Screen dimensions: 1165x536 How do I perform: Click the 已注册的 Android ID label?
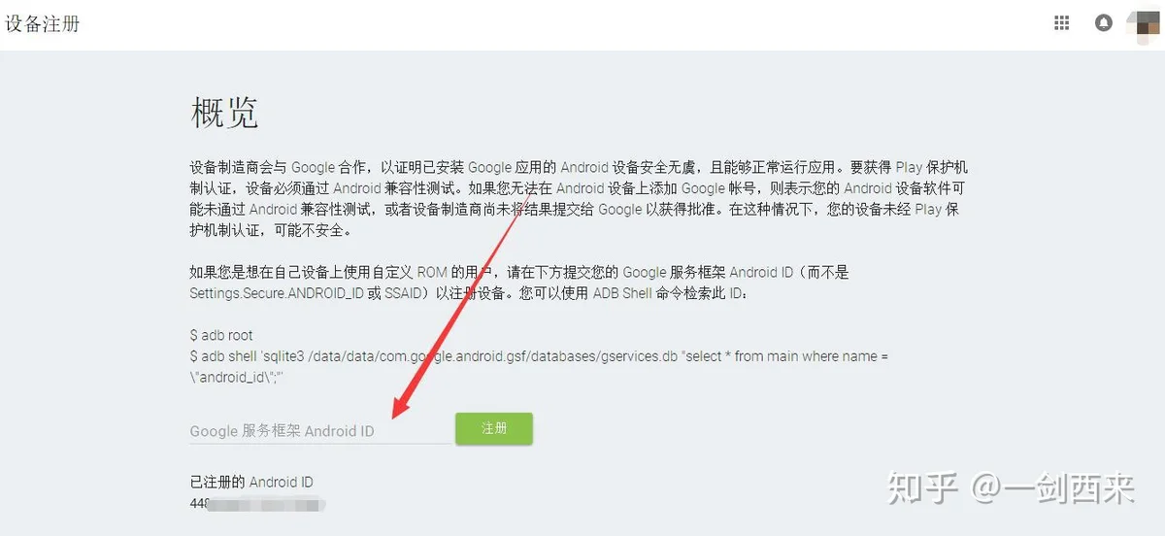(251, 482)
